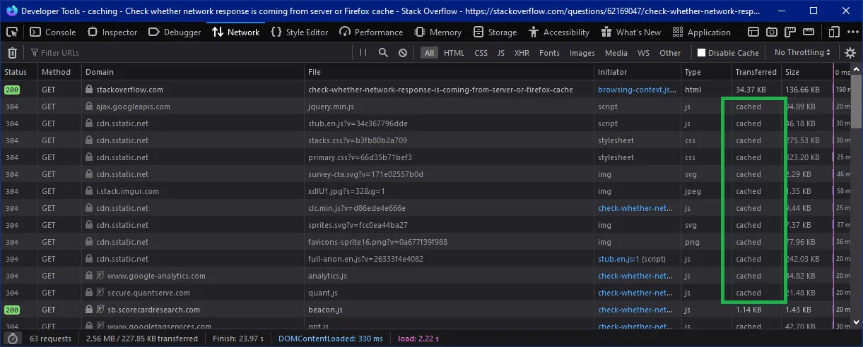Image resolution: width=863 pixels, height=347 pixels.
Task: Sort by the Status column header
Action: click(x=18, y=72)
